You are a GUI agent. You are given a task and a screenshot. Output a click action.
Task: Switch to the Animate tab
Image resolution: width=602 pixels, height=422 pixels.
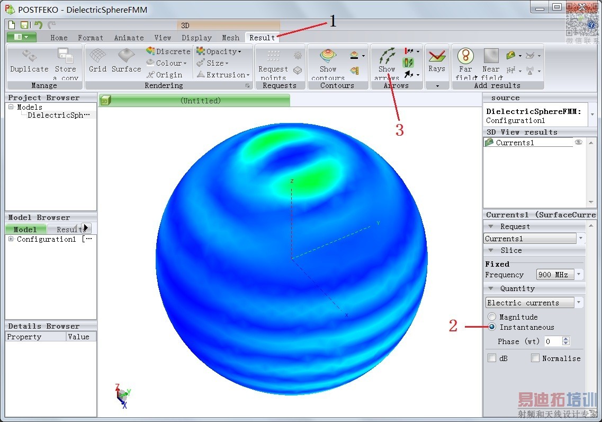(129, 38)
